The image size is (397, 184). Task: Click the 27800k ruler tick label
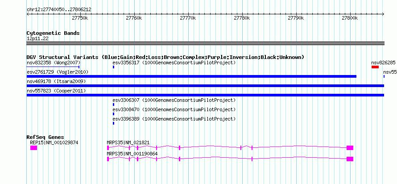tap(350, 18)
